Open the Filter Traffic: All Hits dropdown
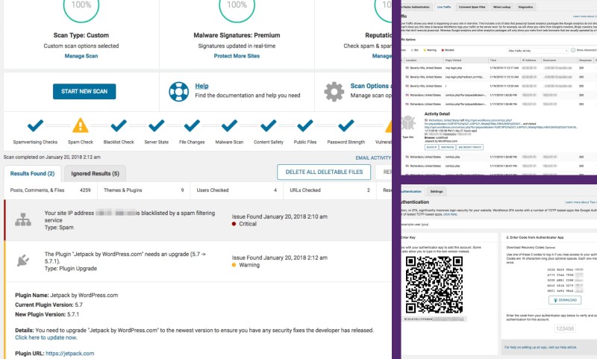 (x=537, y=51)
